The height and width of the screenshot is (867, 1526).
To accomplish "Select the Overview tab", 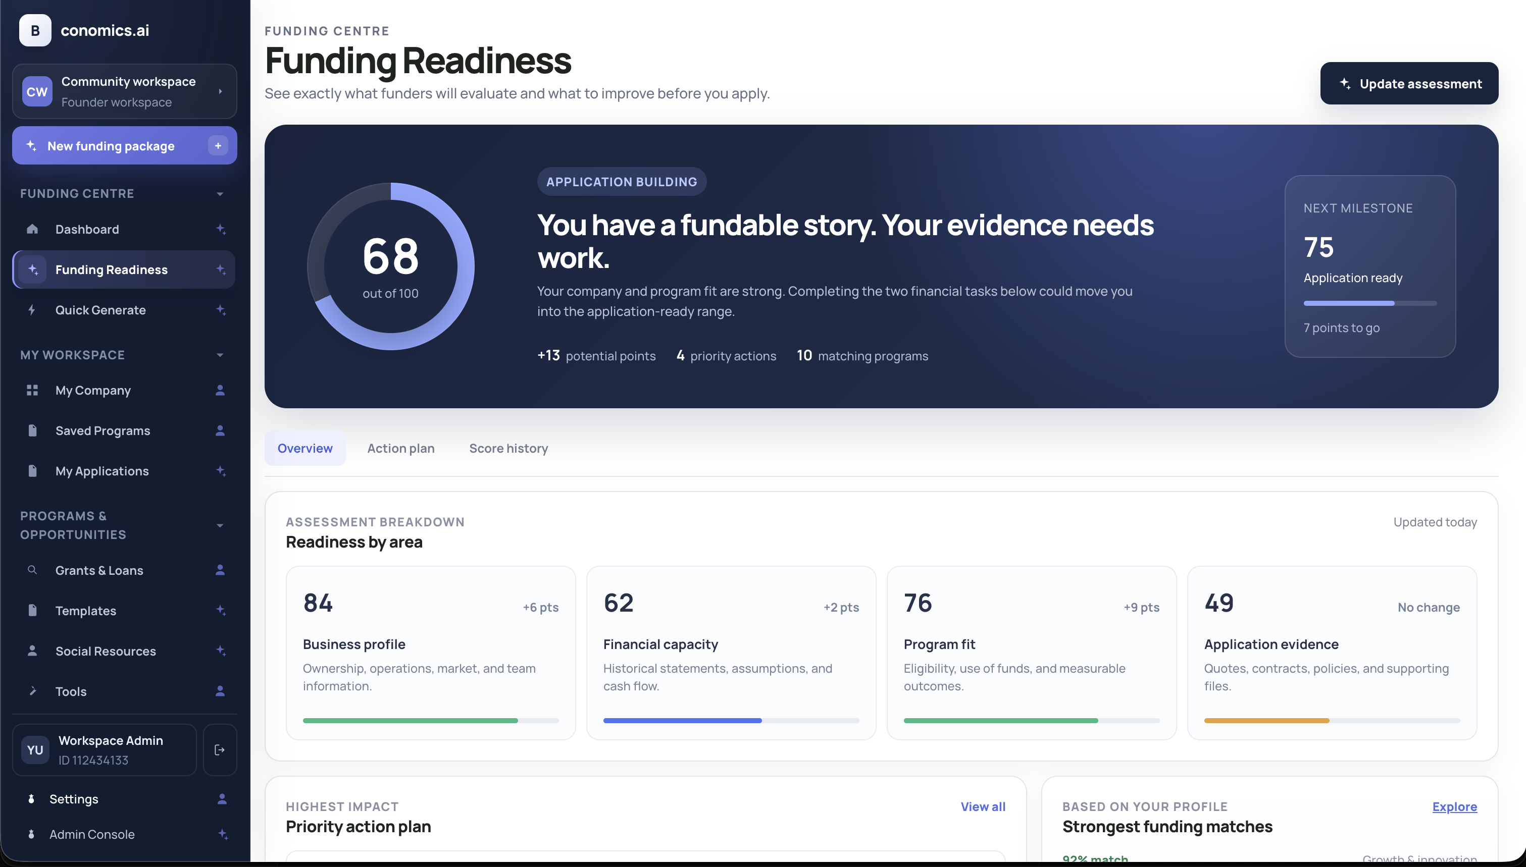I will tap(305, 448).
